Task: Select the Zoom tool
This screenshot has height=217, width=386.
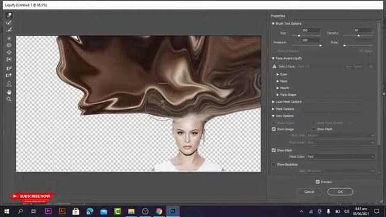Action: pos(9,99)
